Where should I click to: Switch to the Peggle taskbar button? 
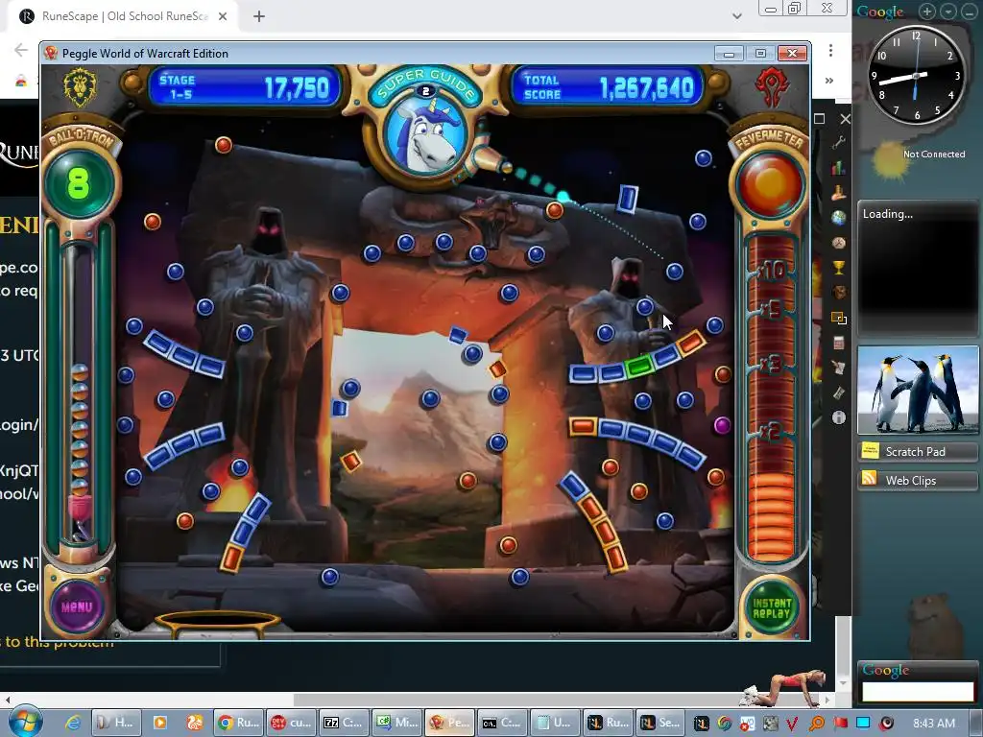pyautogui.click(x=449, y=723)
